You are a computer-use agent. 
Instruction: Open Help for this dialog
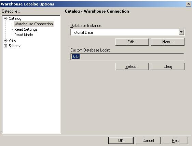(x=176, y=141)
